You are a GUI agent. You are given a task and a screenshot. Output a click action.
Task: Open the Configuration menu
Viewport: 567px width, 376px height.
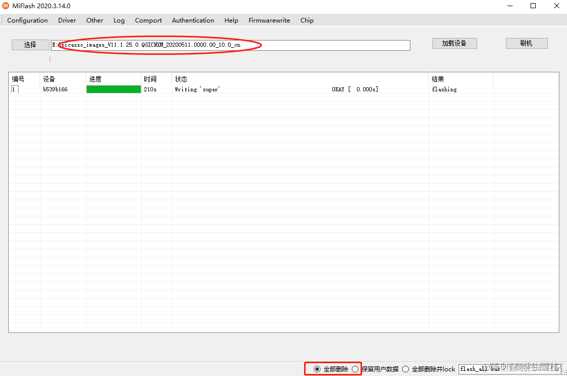(x=28, y=21)
